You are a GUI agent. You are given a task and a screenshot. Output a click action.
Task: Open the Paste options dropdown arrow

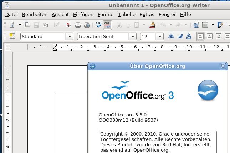click(144, 25)
